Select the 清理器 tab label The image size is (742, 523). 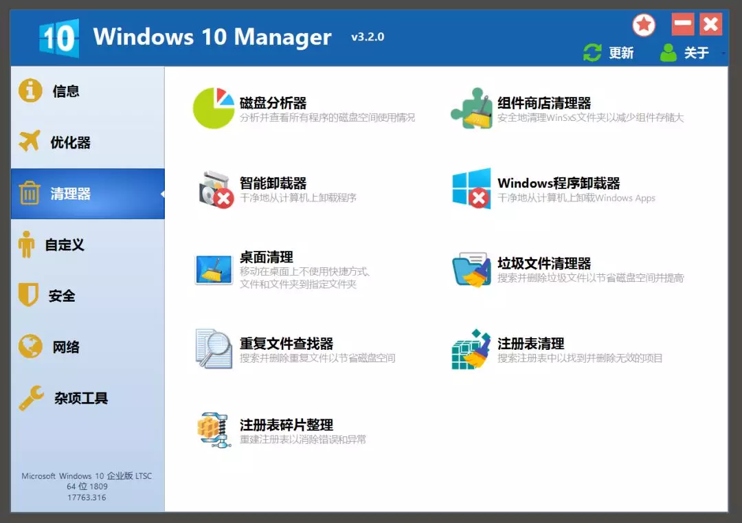point(70,194)
